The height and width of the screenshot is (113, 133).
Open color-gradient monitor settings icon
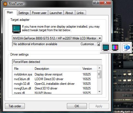[115, 48]
